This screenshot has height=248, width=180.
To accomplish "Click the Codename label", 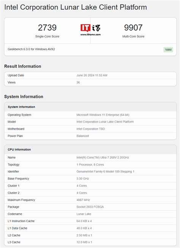I will [15, 214].
